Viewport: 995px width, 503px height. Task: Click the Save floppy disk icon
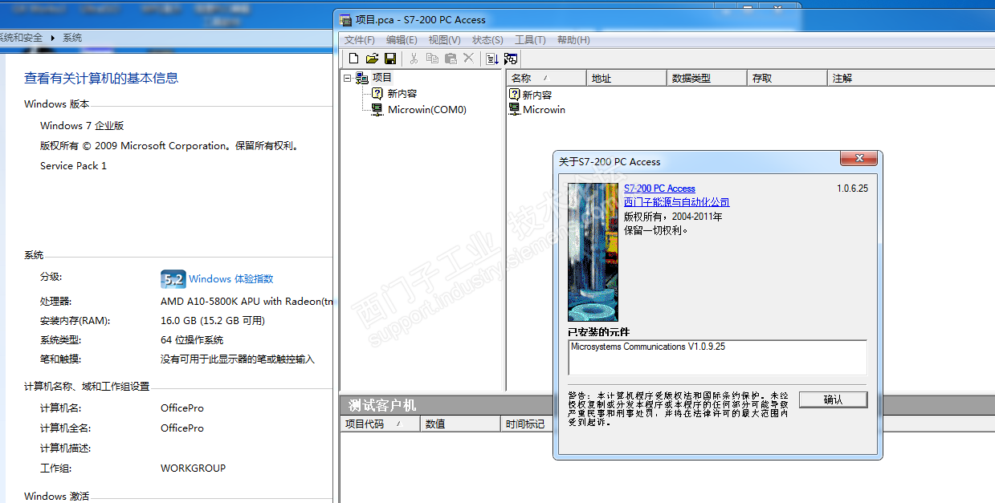pos(390,59)
